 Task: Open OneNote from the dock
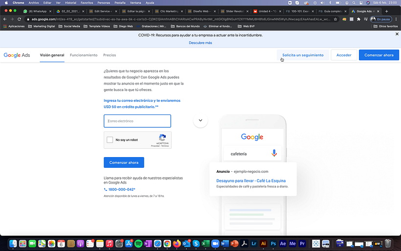148,244
